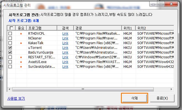The image size is (182, 110).
Task: Click the orange importance dot for AvastUI.exe
Action: point(21,62)
